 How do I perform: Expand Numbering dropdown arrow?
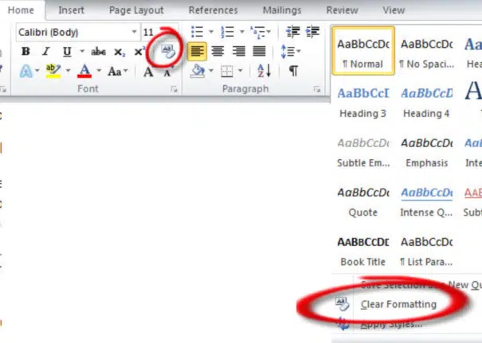[x=241, y=32]
